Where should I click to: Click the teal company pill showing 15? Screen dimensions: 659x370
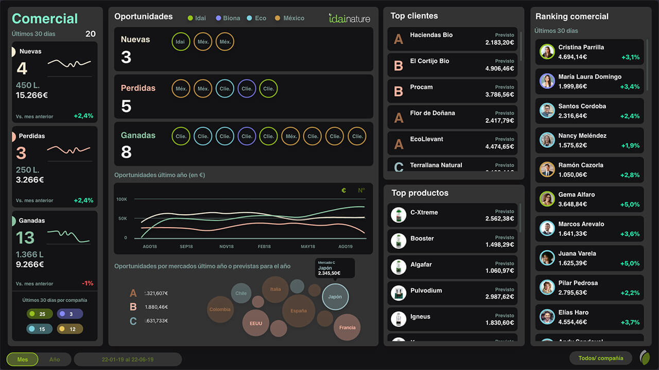[39, 329]
